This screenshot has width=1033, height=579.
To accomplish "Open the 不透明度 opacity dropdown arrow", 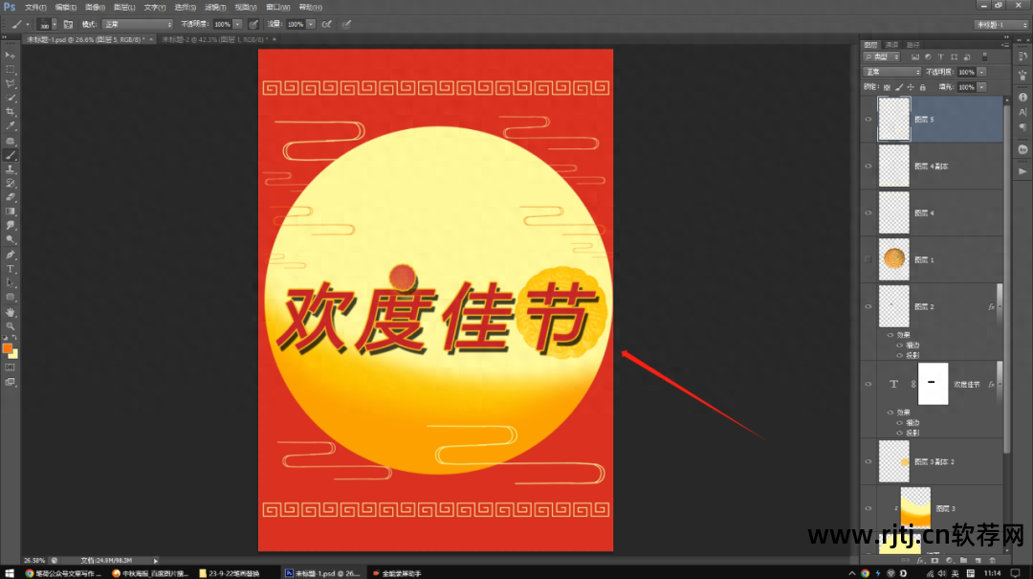I will pyautogui.click(x=981, y=73).
